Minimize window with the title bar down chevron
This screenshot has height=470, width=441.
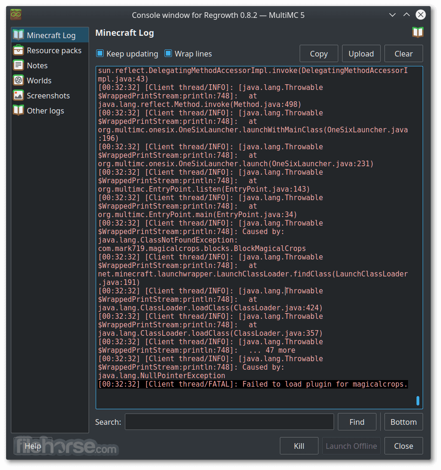[x=392, y=15]
